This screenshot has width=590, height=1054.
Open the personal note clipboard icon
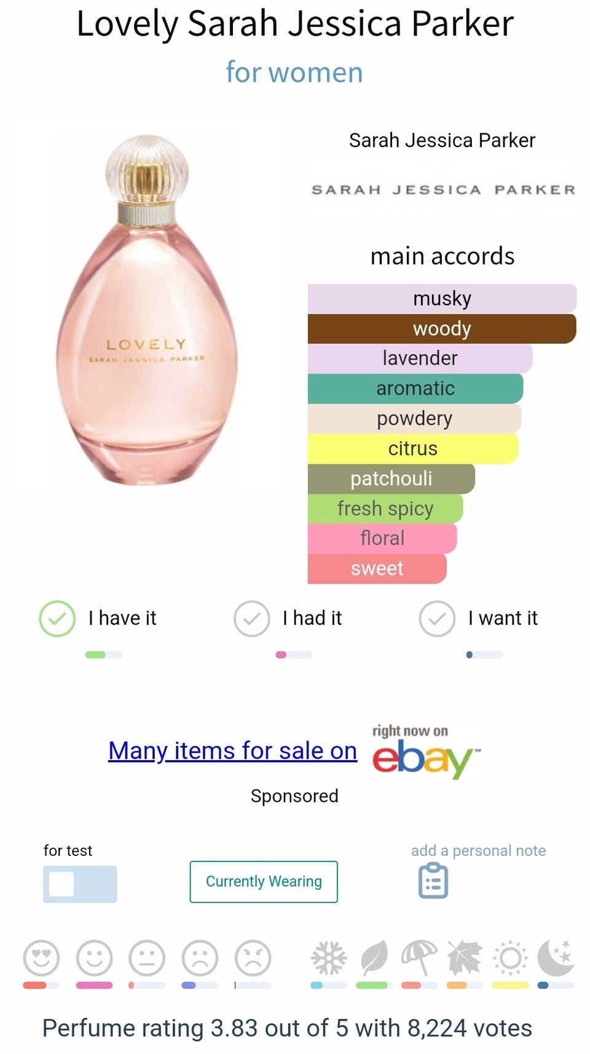coord(433,881)
